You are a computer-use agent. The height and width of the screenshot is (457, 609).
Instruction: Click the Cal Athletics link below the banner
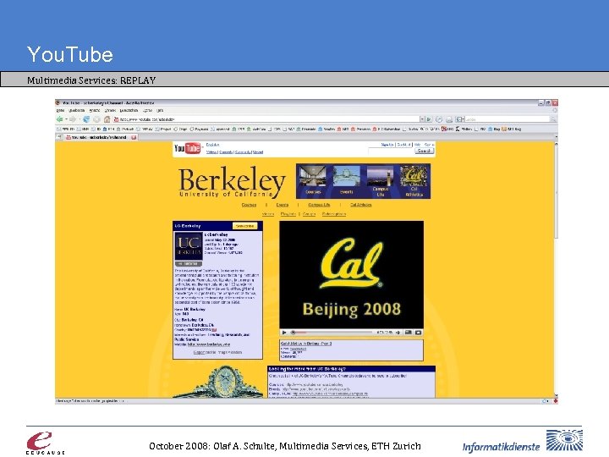[361, 205]
